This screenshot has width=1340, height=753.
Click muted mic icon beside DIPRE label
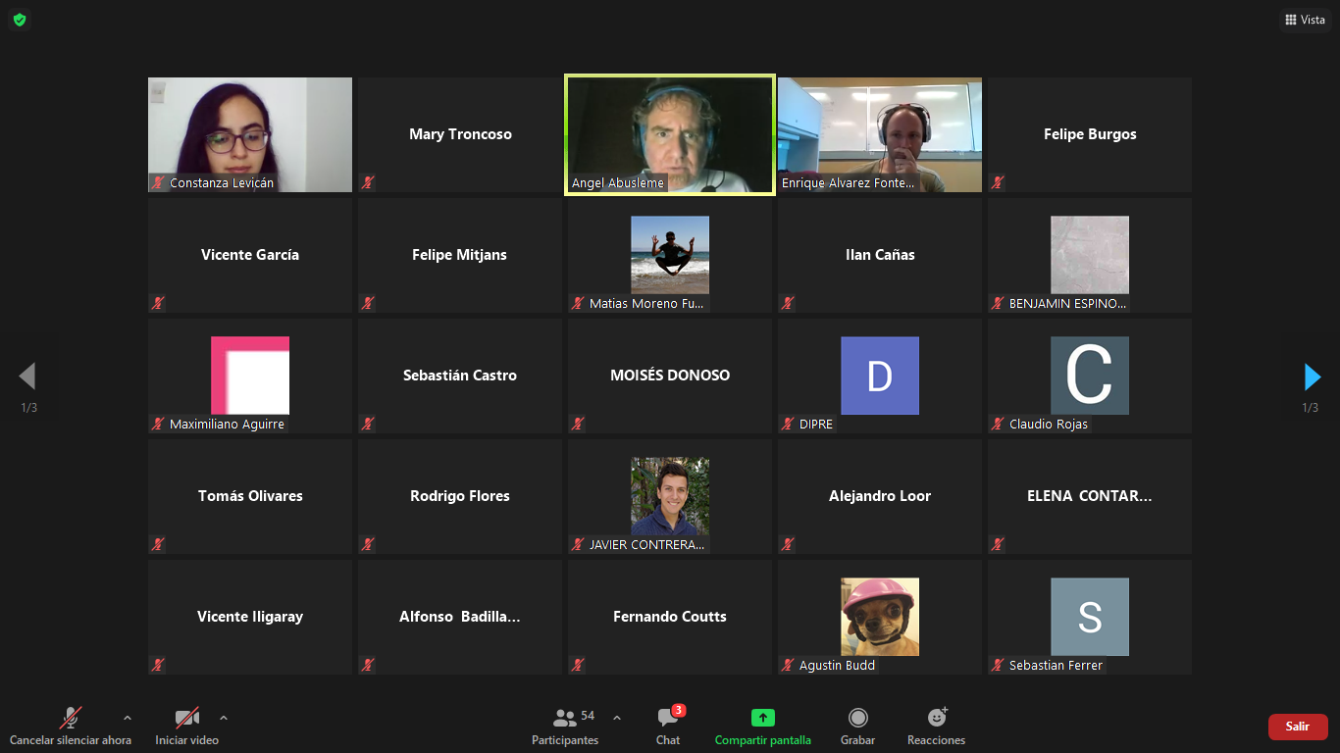pos(788,424)
